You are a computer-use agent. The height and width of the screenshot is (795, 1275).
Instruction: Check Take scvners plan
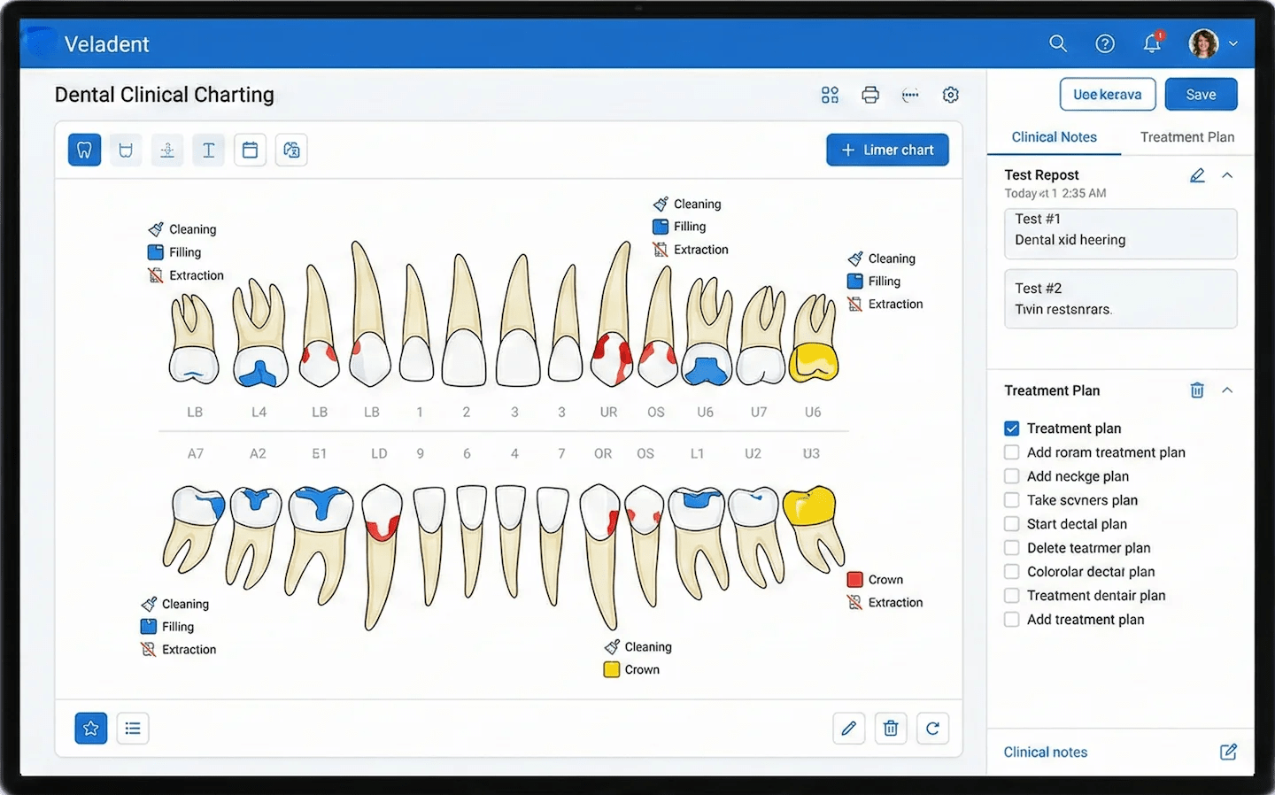[x=1012, y=500]
